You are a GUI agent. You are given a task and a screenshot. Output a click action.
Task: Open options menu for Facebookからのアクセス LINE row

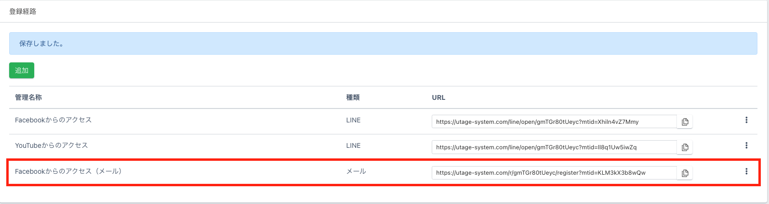tap(746, 120)
